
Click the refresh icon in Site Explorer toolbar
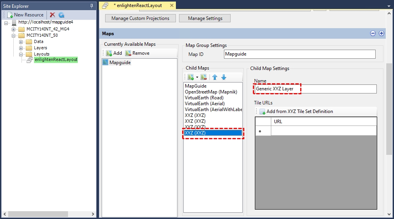click(61, 15)
